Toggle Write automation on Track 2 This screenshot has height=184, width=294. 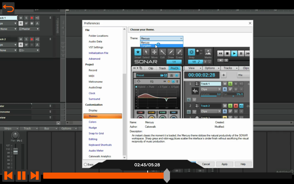(26, 45)
